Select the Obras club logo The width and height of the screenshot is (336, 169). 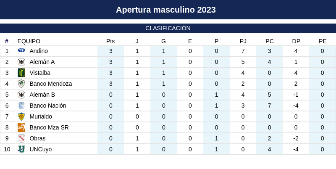(21, 138)
